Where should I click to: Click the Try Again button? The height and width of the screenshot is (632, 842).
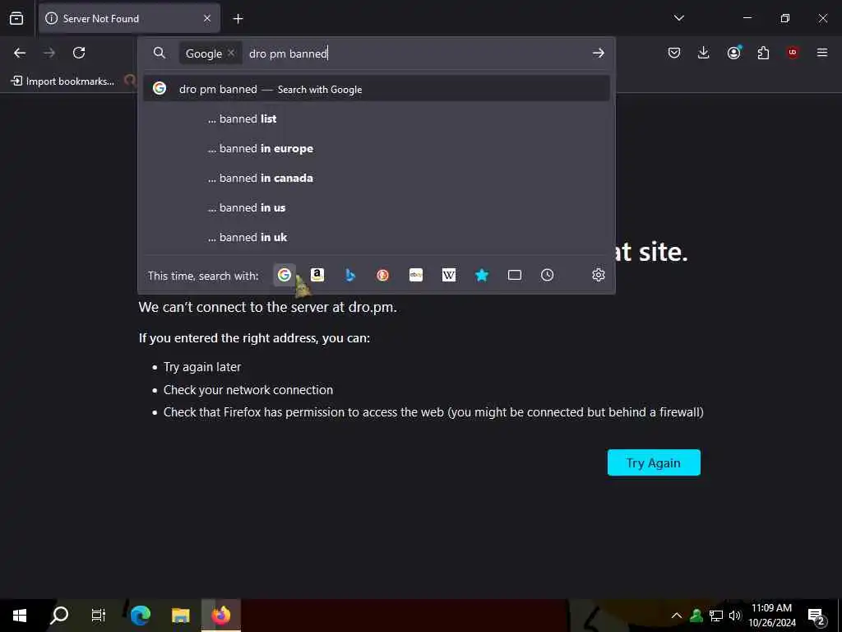(x=654, y=462)
